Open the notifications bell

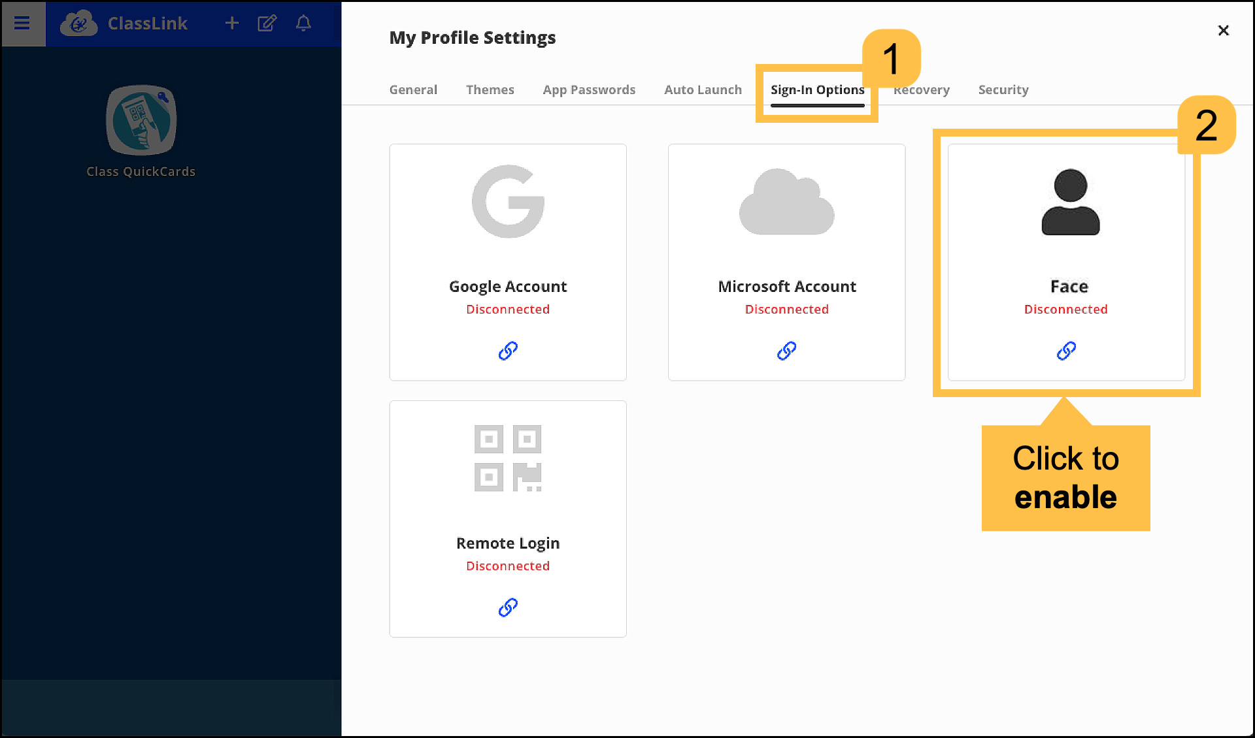point(303,24)
